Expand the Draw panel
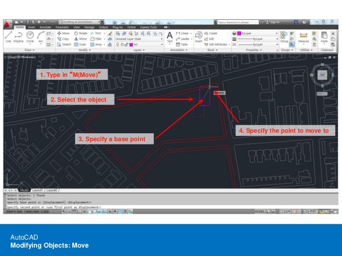Viewport: 342px width, 256px height. pyautogui.click(x=30, y=50)
